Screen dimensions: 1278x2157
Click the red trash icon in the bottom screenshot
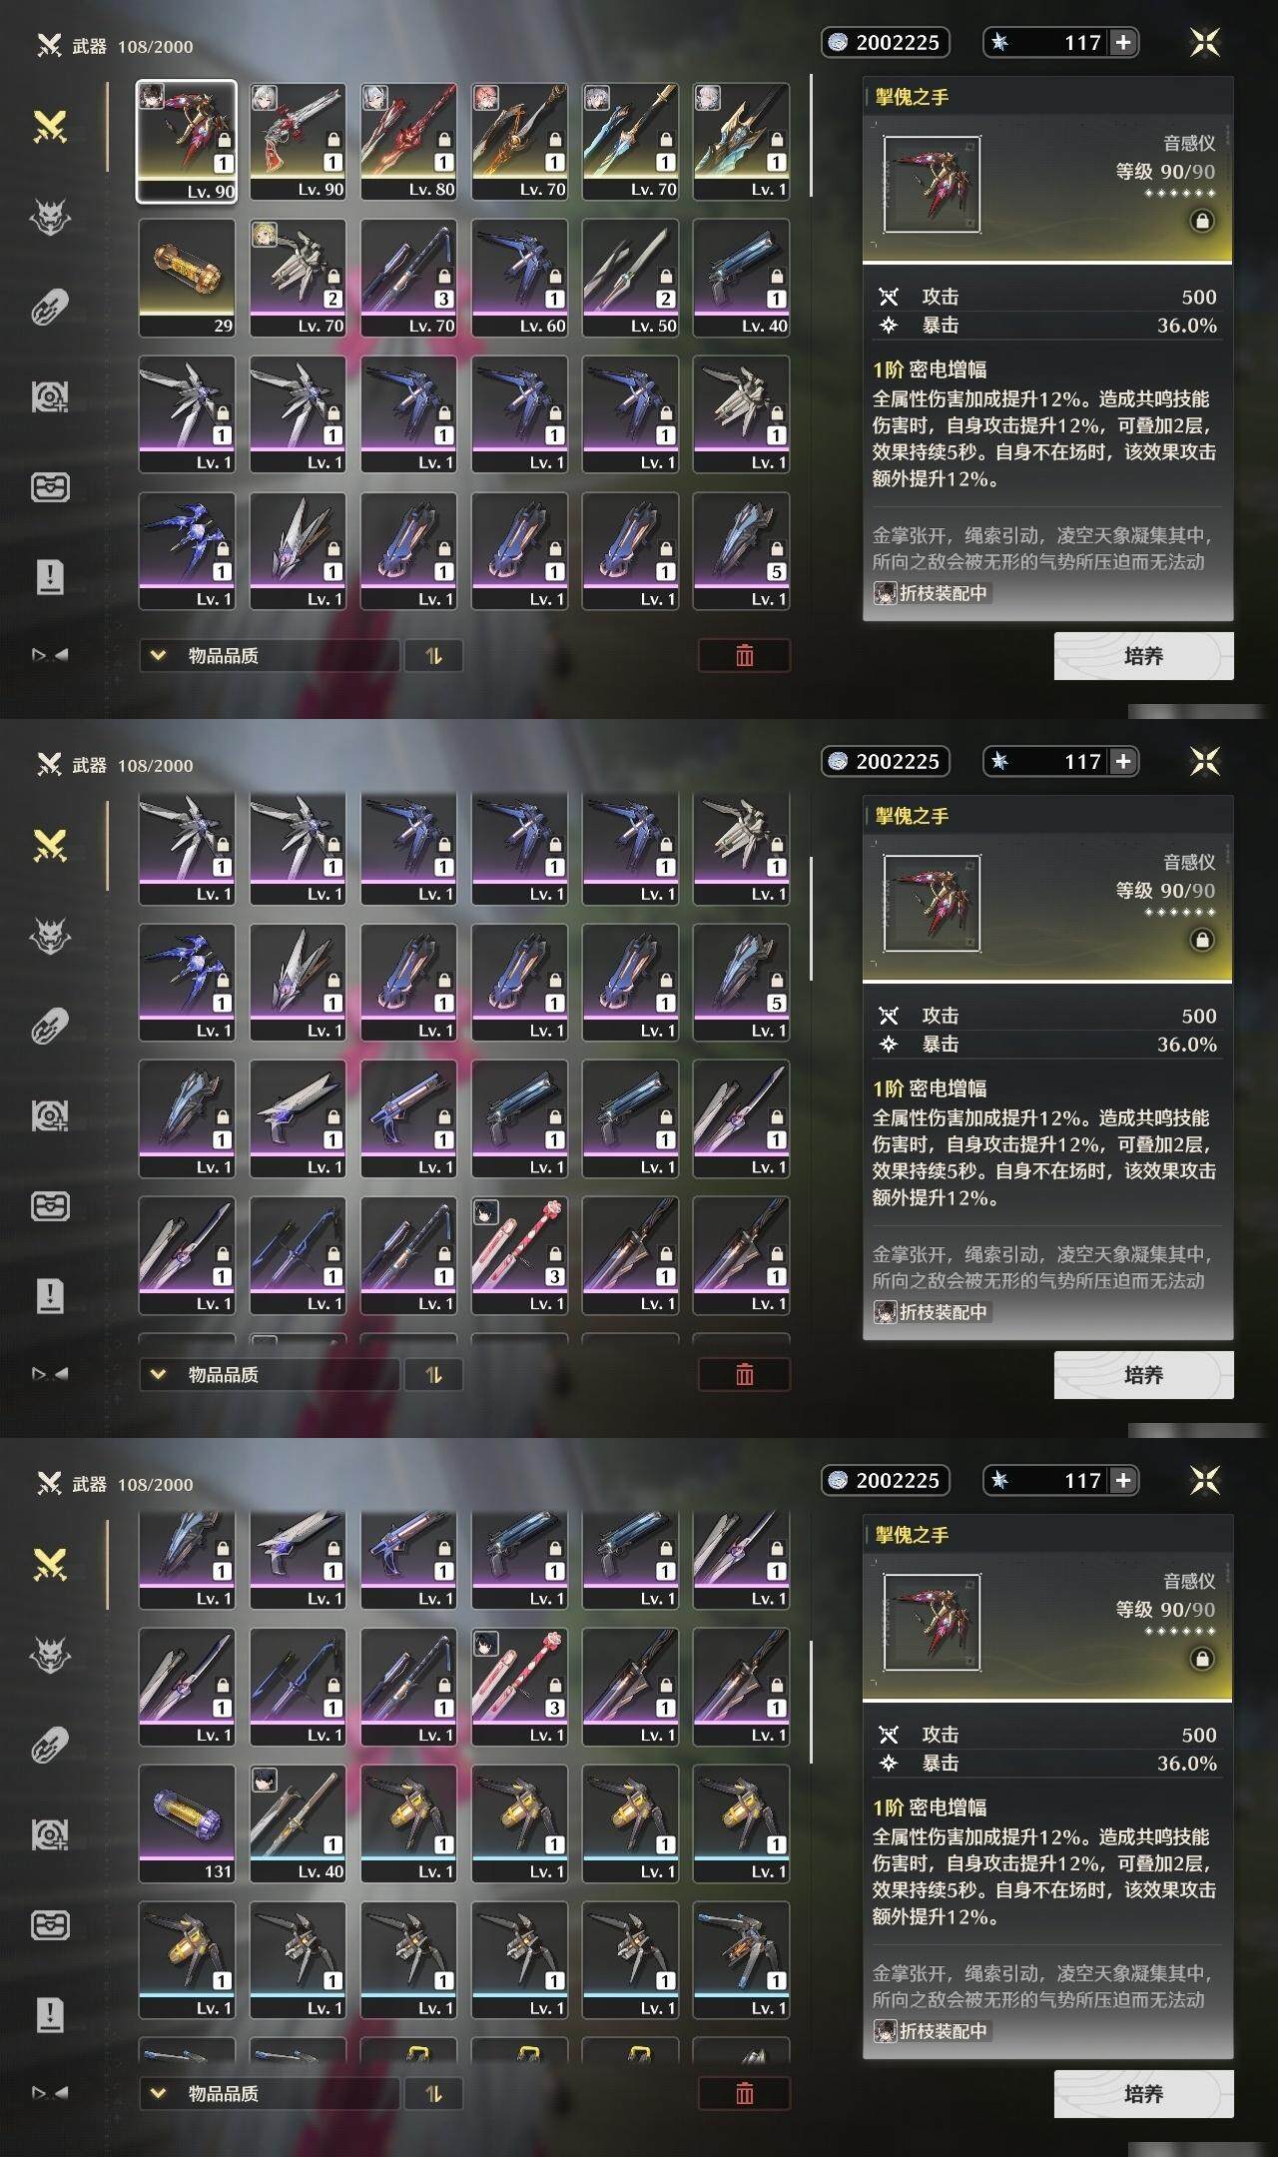coord(744,2093)
